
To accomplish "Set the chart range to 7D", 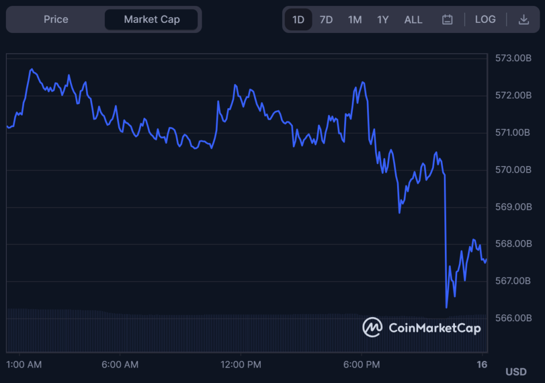I will click(326, 20).
